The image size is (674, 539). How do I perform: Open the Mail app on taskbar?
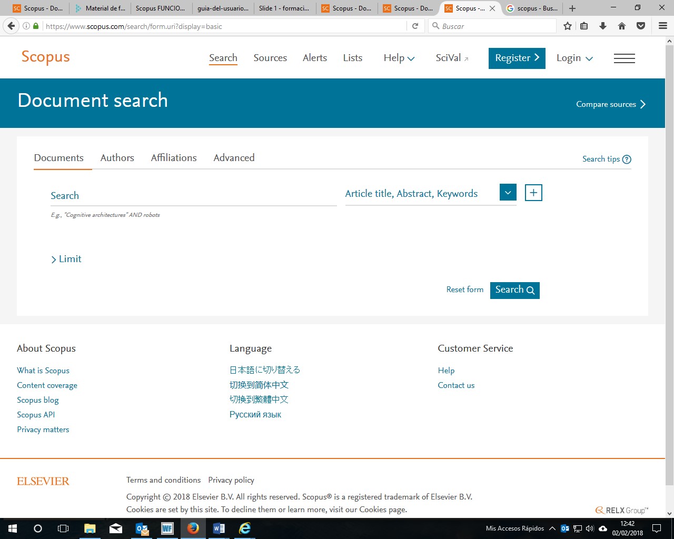(x=116, y=528)
